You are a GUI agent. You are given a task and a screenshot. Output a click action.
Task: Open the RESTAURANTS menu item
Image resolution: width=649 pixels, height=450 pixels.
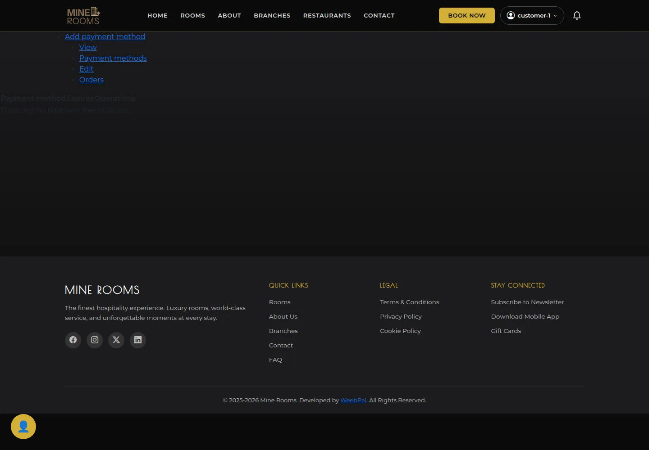pos(327,15)
